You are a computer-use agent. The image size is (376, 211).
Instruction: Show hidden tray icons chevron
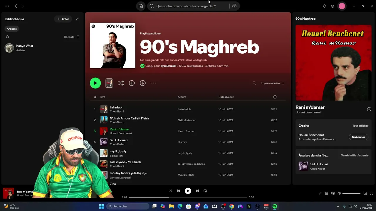click(338, 206)
